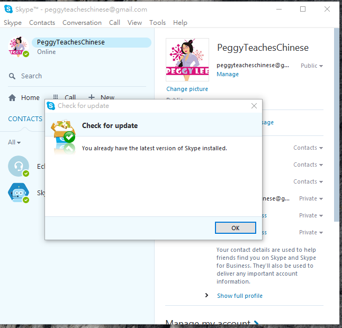Click the Search magnifier icon
Image resolution: width=342 pixels, height=328 pixels.
click(12, 76)
